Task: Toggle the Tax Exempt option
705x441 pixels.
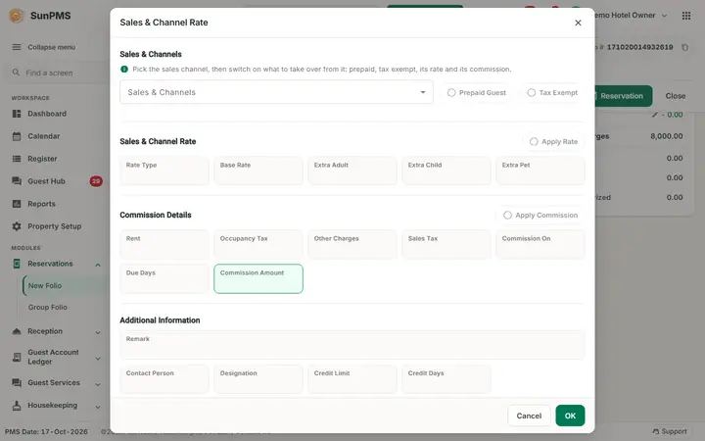Action: pos(552,93)
